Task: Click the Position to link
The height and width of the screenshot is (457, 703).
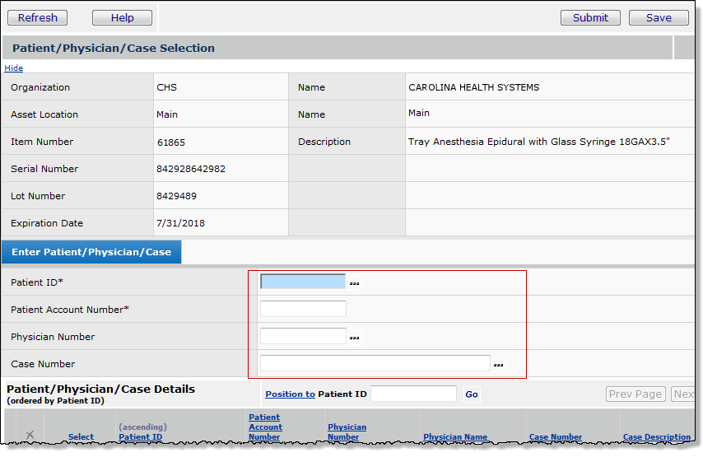Action: point(290,394)
